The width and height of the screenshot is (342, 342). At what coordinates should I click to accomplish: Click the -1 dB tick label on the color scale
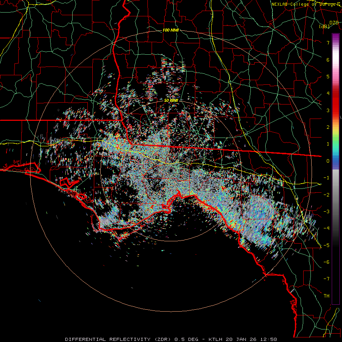326,178
